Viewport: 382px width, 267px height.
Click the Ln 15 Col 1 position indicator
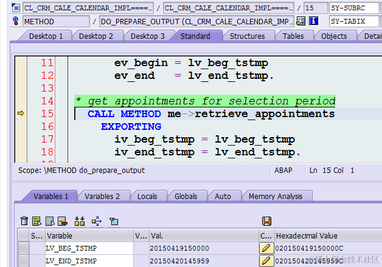[332, 171]
